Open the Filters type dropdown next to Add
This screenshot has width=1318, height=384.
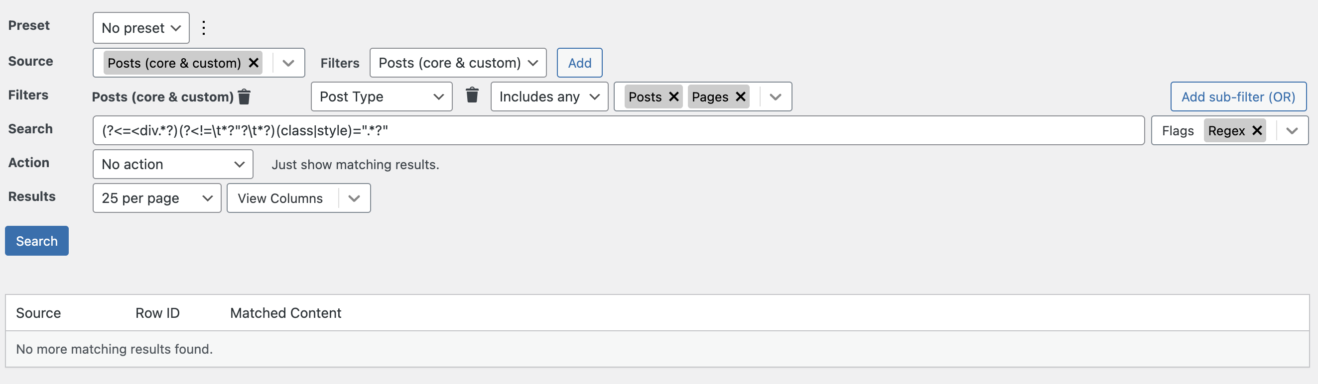tap(458, 63)
